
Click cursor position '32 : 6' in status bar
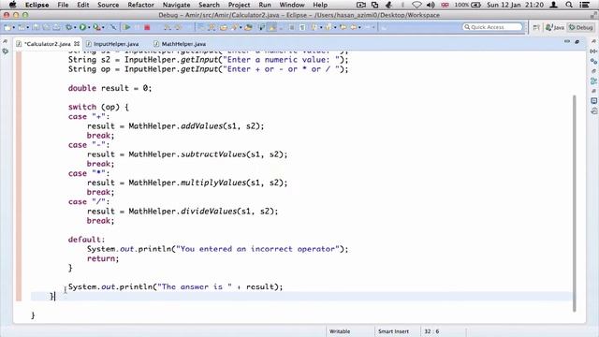click(x=431, y=331)
